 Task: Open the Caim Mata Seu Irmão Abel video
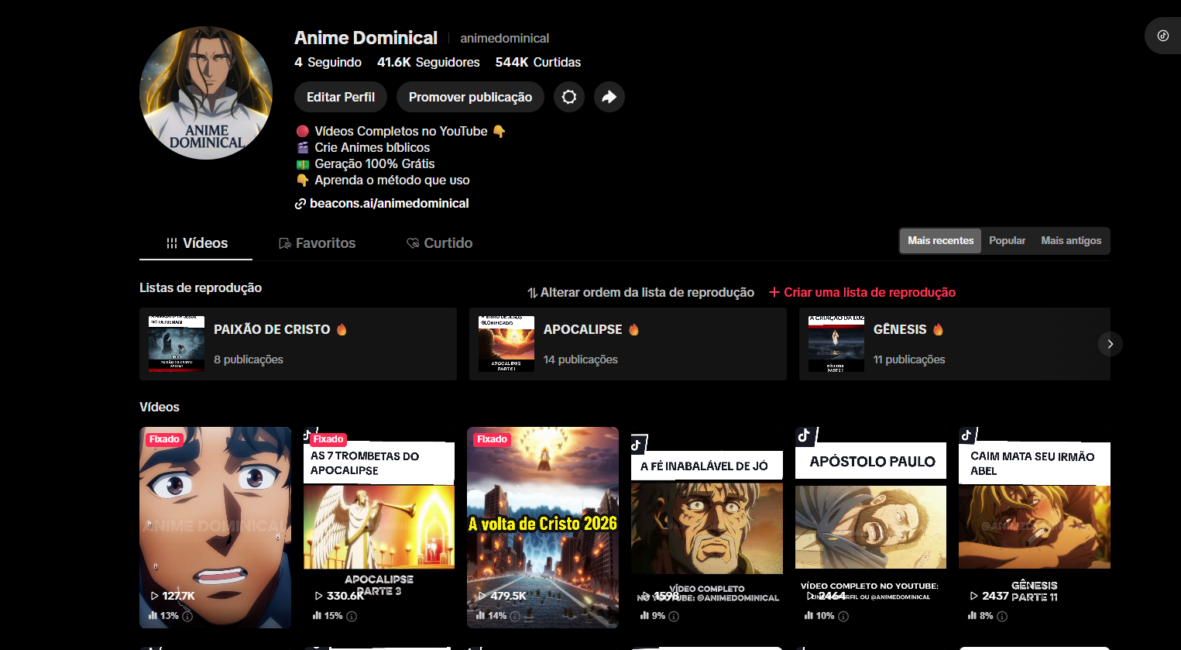tap(1035, 528)
